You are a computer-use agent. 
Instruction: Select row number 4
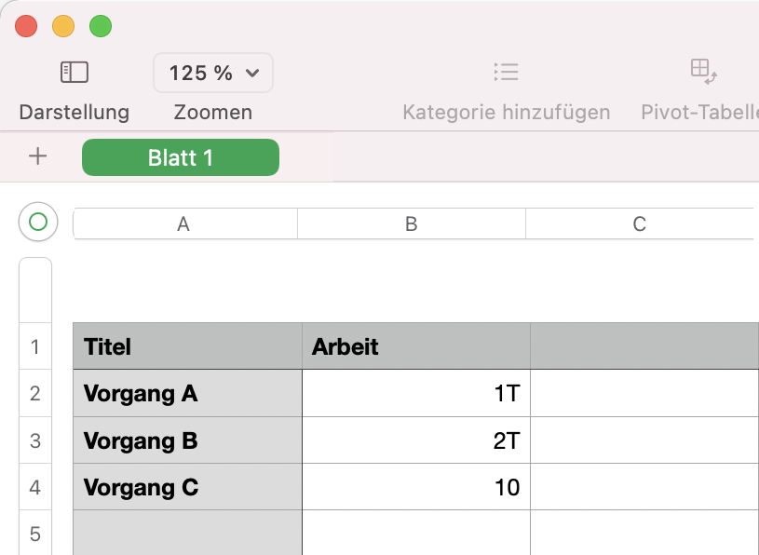(x=34, y=487)
